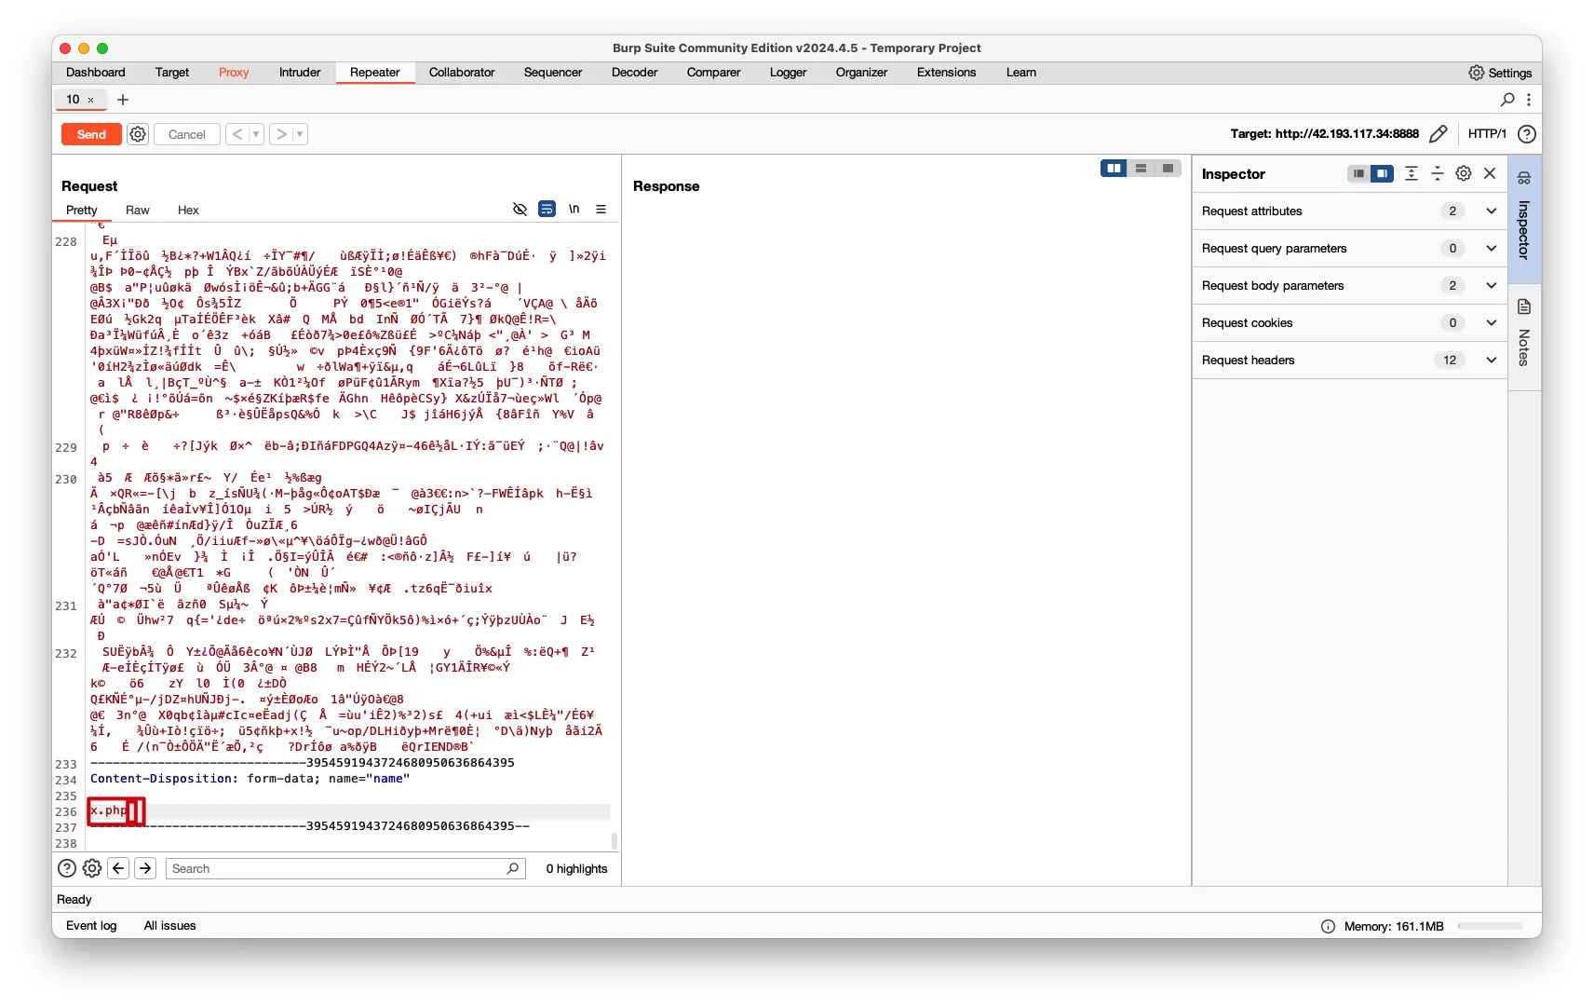
Task: Open request settings gear next to Send
Action: 138,134
